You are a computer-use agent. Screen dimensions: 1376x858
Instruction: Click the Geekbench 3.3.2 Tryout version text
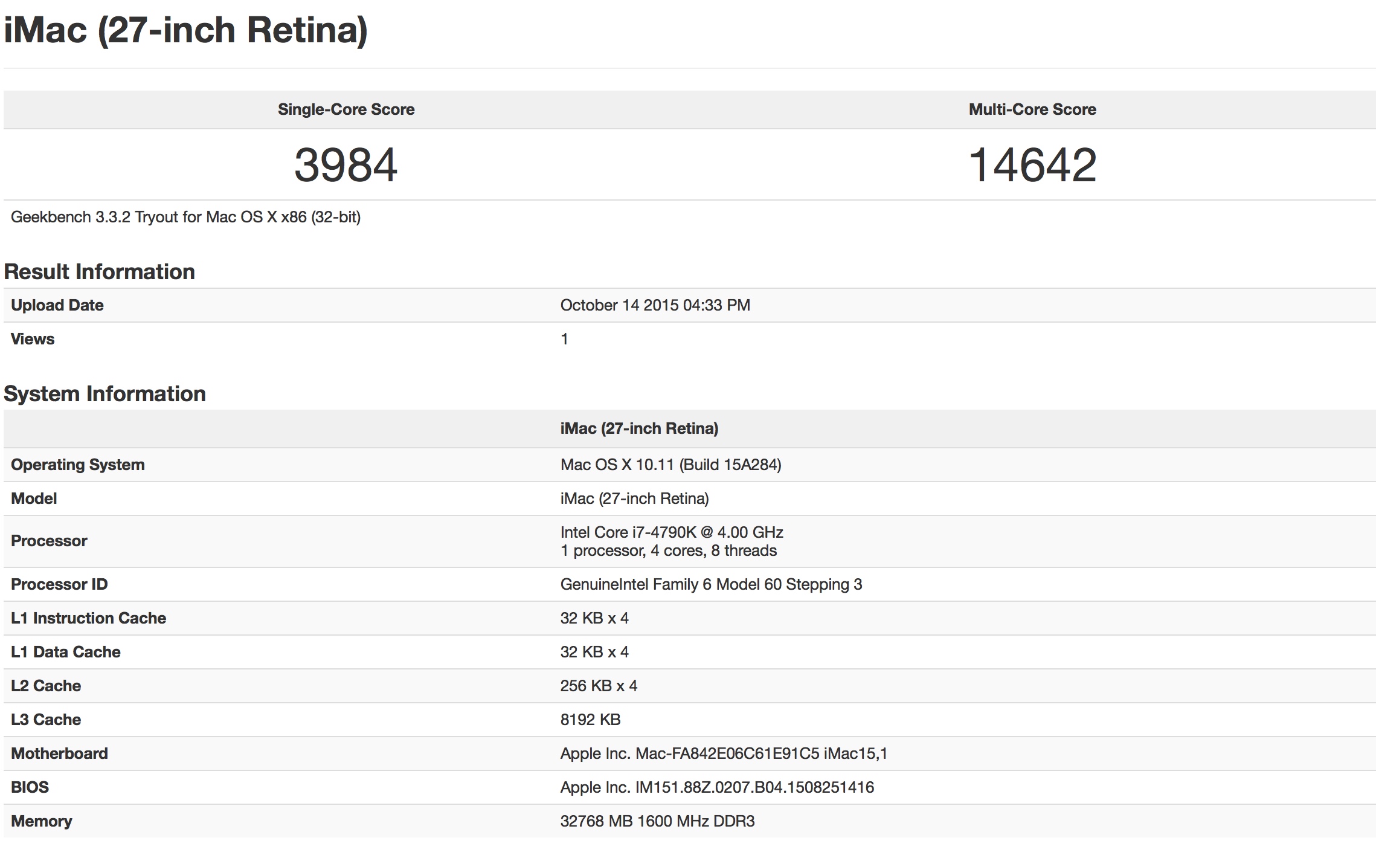click(185, 217)
